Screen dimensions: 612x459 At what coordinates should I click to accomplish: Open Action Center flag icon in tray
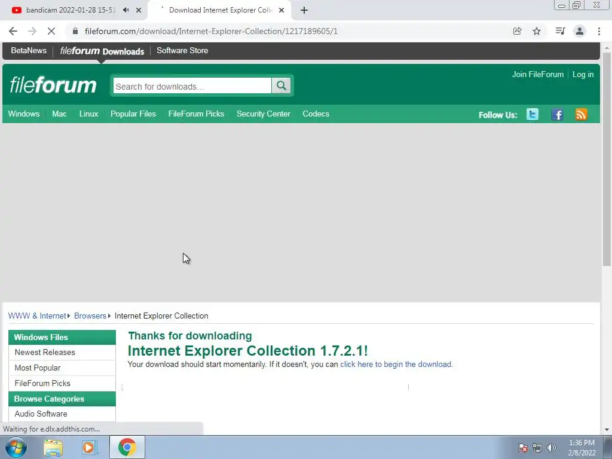coord(523,448)
